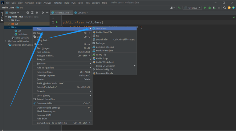The image size is (236, 131).
Task: Click the orange update notification icon
Action: (x=229, y=8)
